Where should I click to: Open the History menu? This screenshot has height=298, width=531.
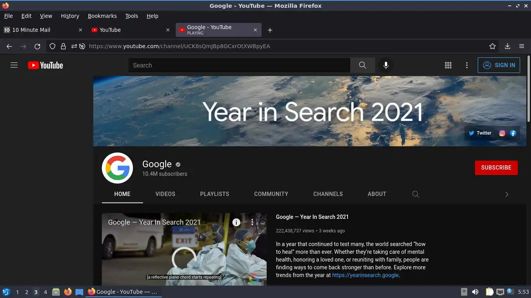point(70,16)
